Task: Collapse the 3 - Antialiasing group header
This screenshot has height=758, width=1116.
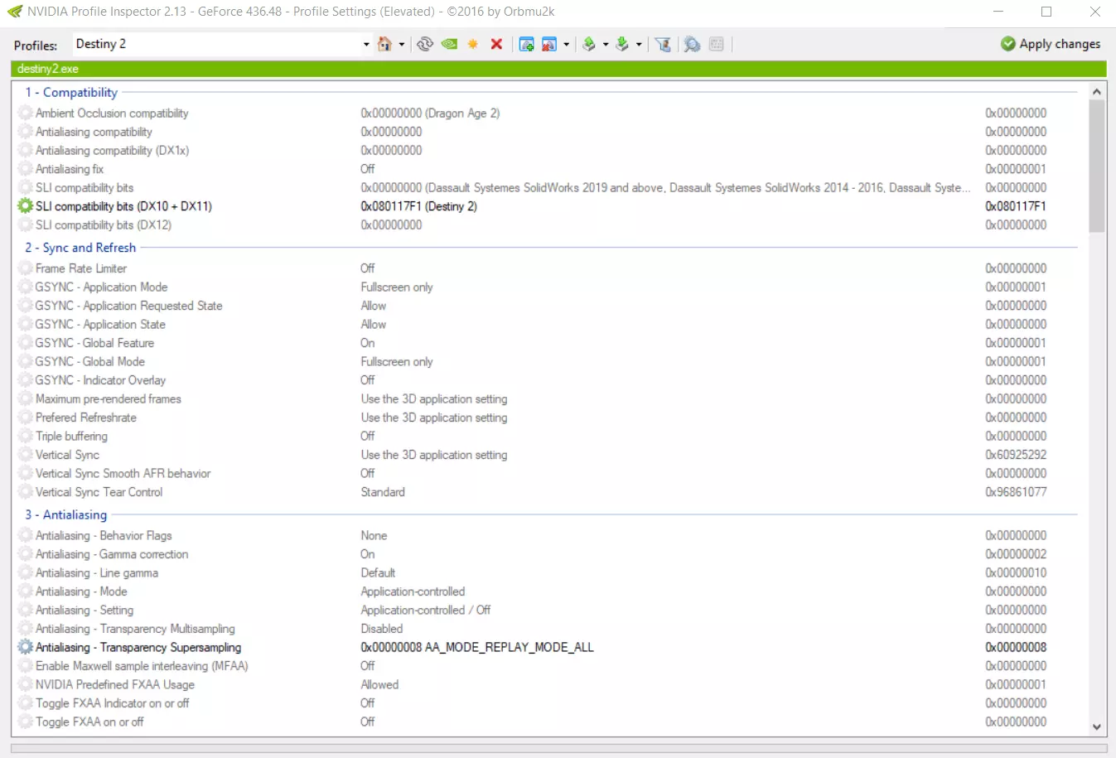Action: pos(66,514)
